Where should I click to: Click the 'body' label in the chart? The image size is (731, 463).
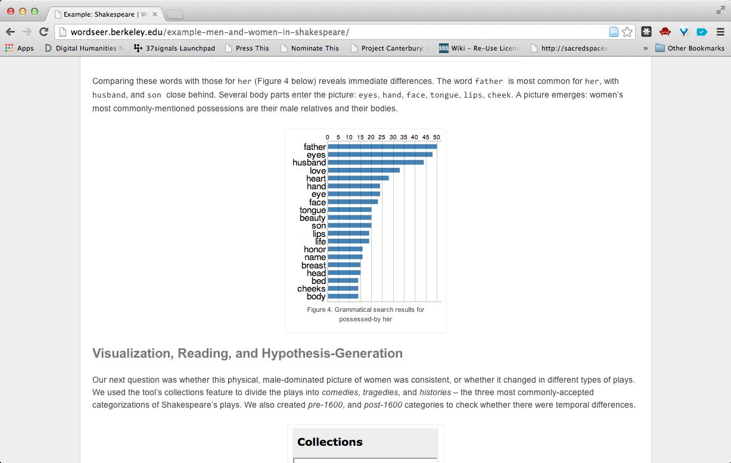coord(316,296)
